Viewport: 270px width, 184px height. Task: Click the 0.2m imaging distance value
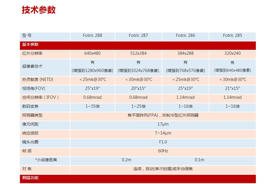point(126,160)
